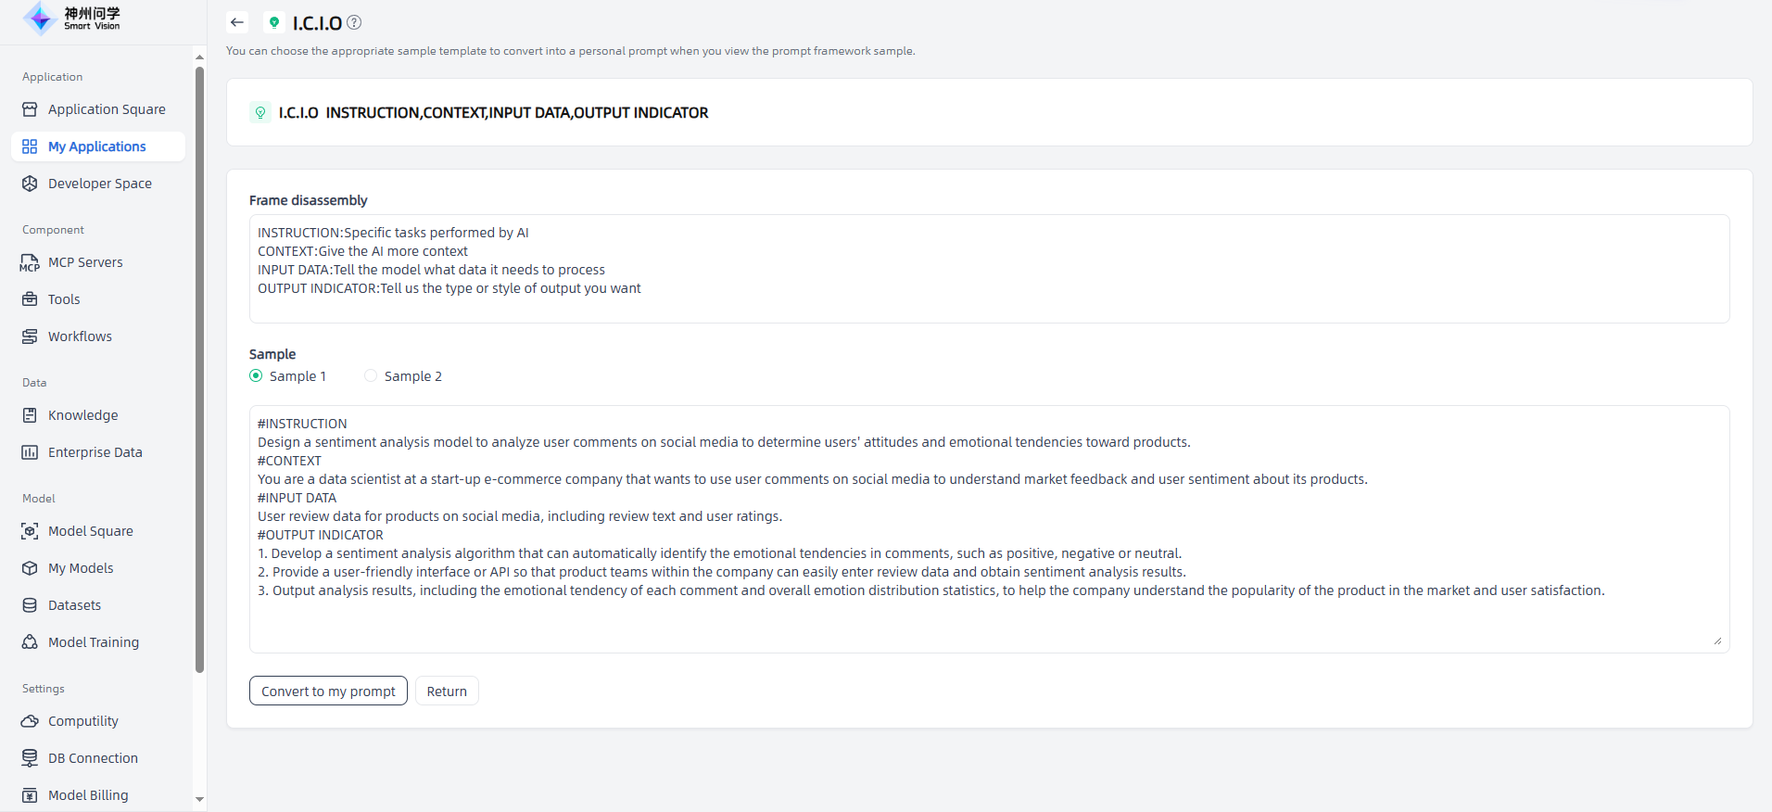Select the Sample 2 radio button

(371, 375)
